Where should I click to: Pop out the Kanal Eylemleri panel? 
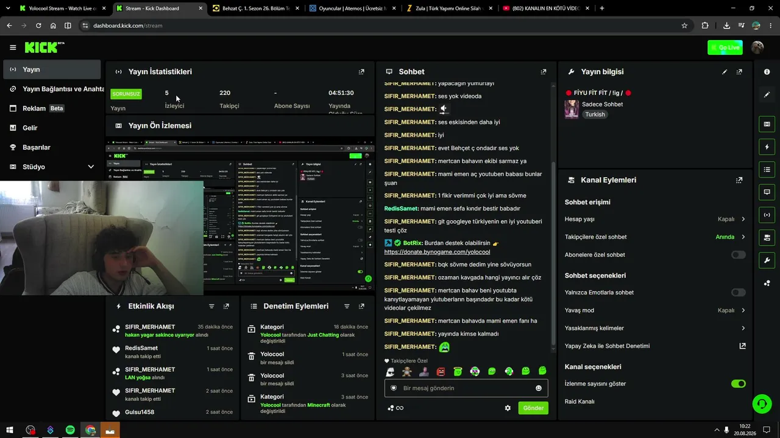pos(739,180)
